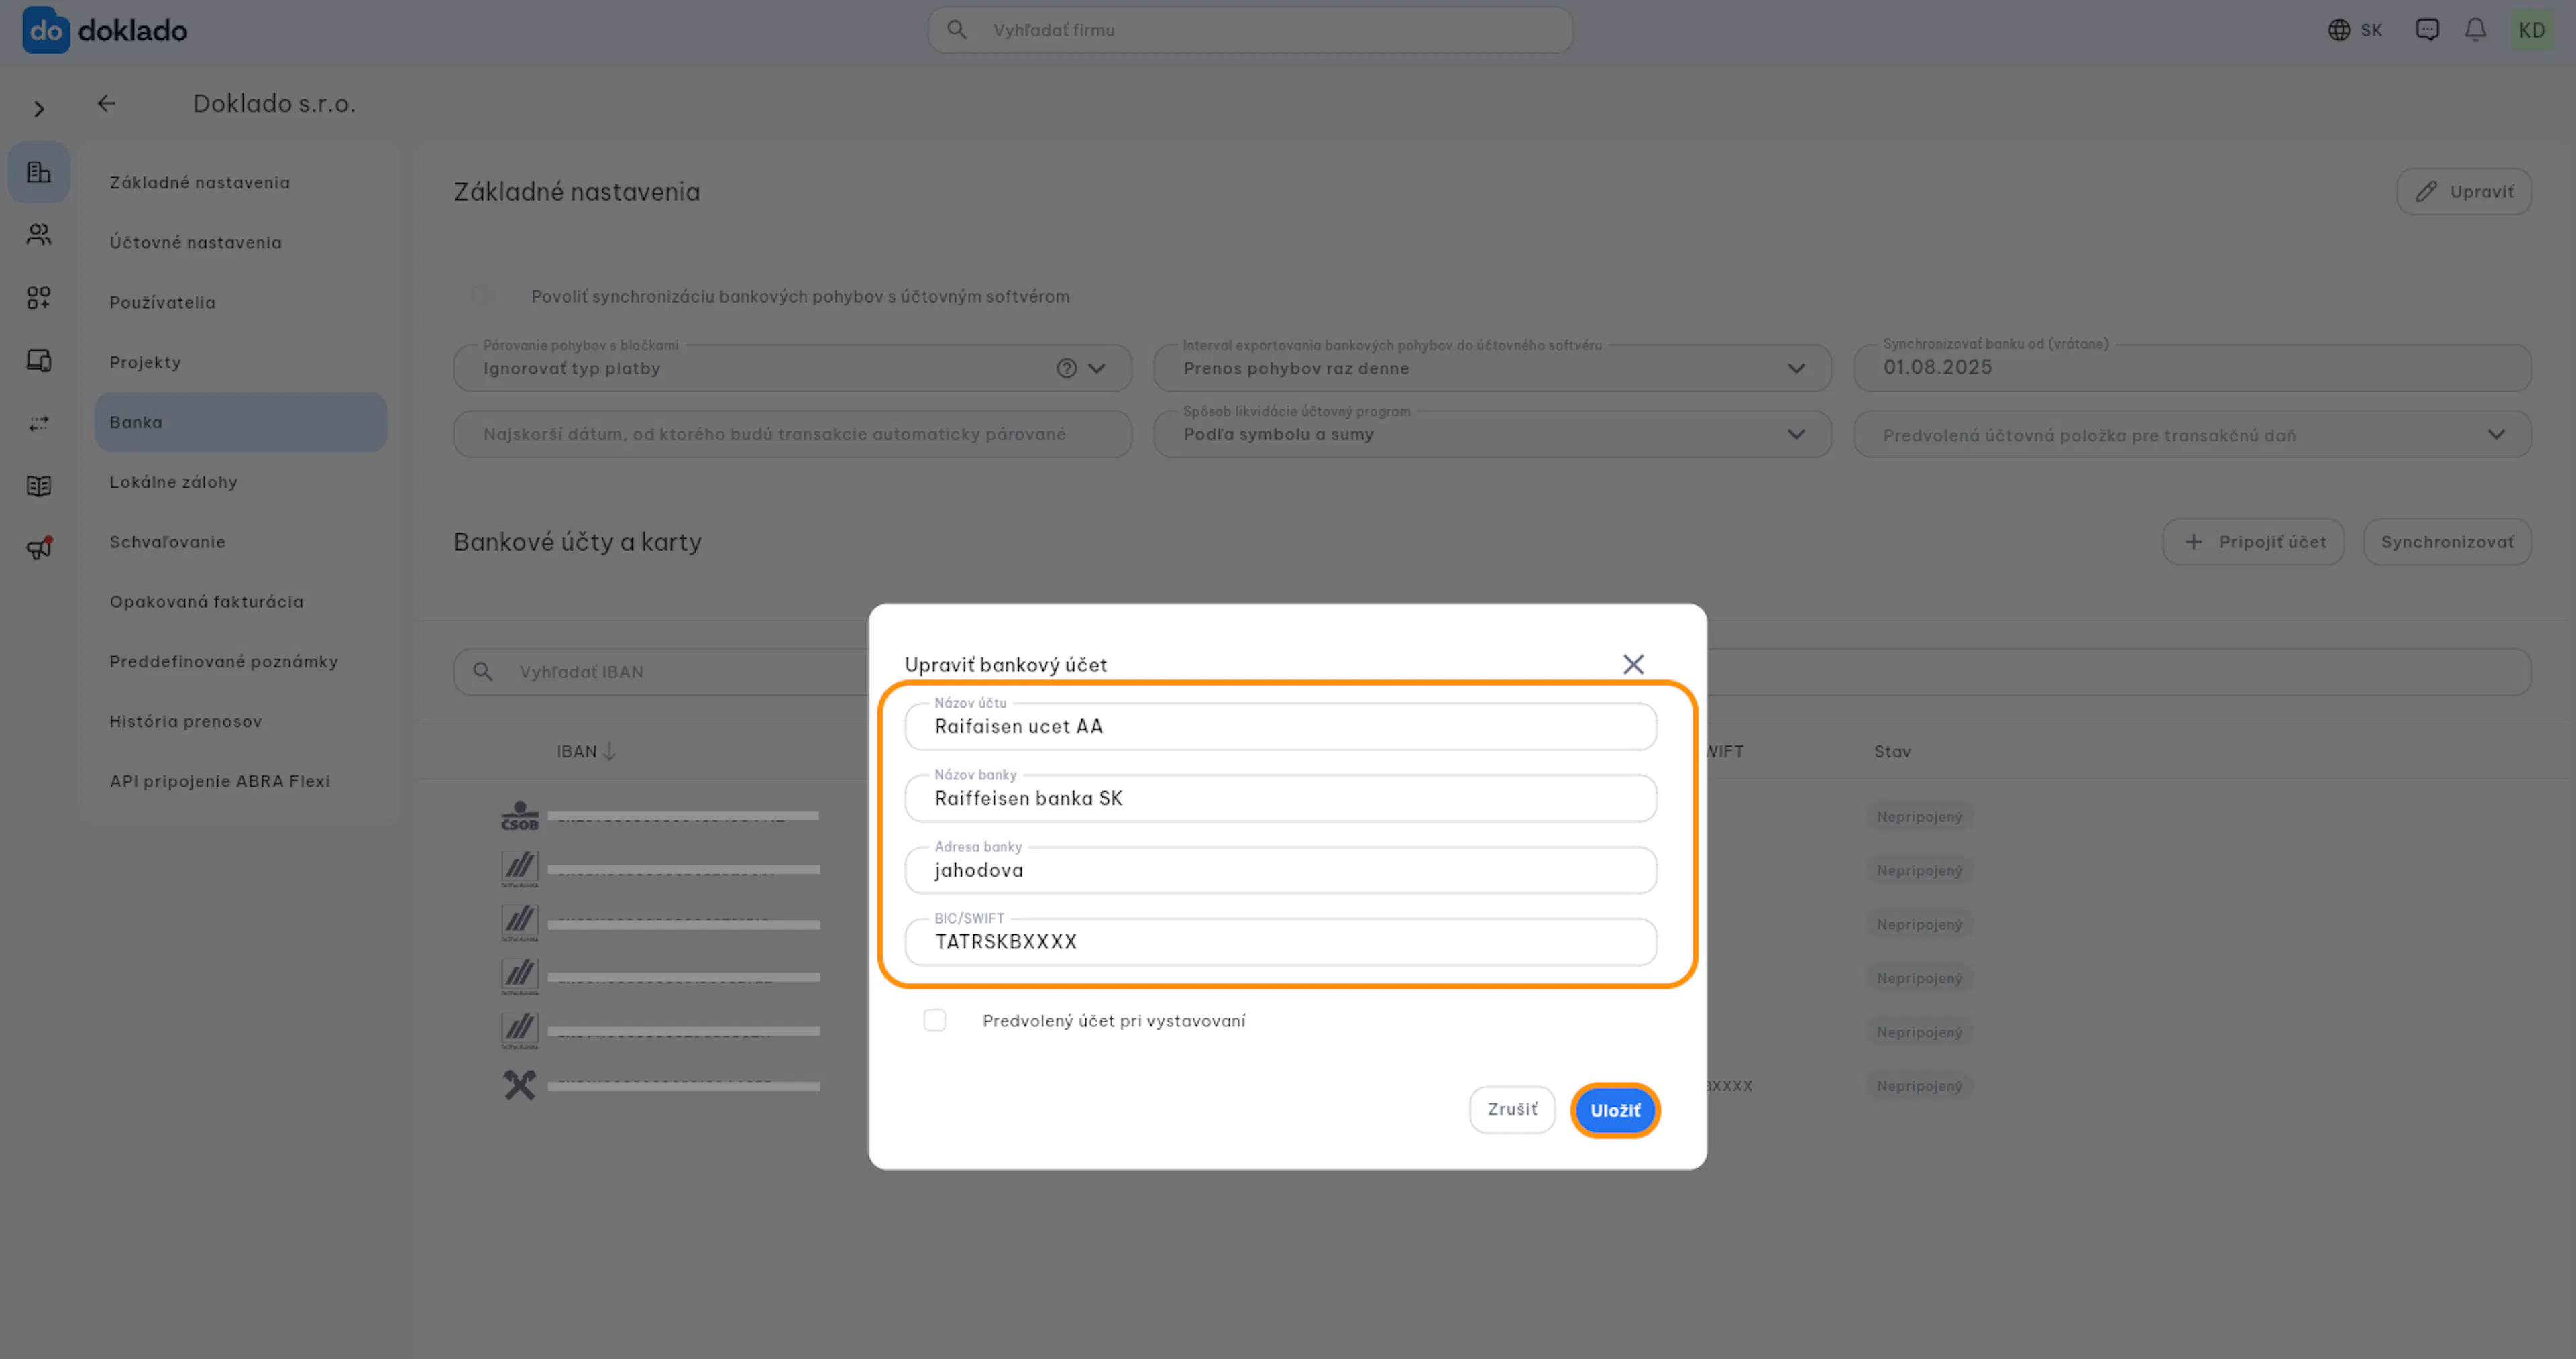Open the chat messages icon

point(2427,30)
